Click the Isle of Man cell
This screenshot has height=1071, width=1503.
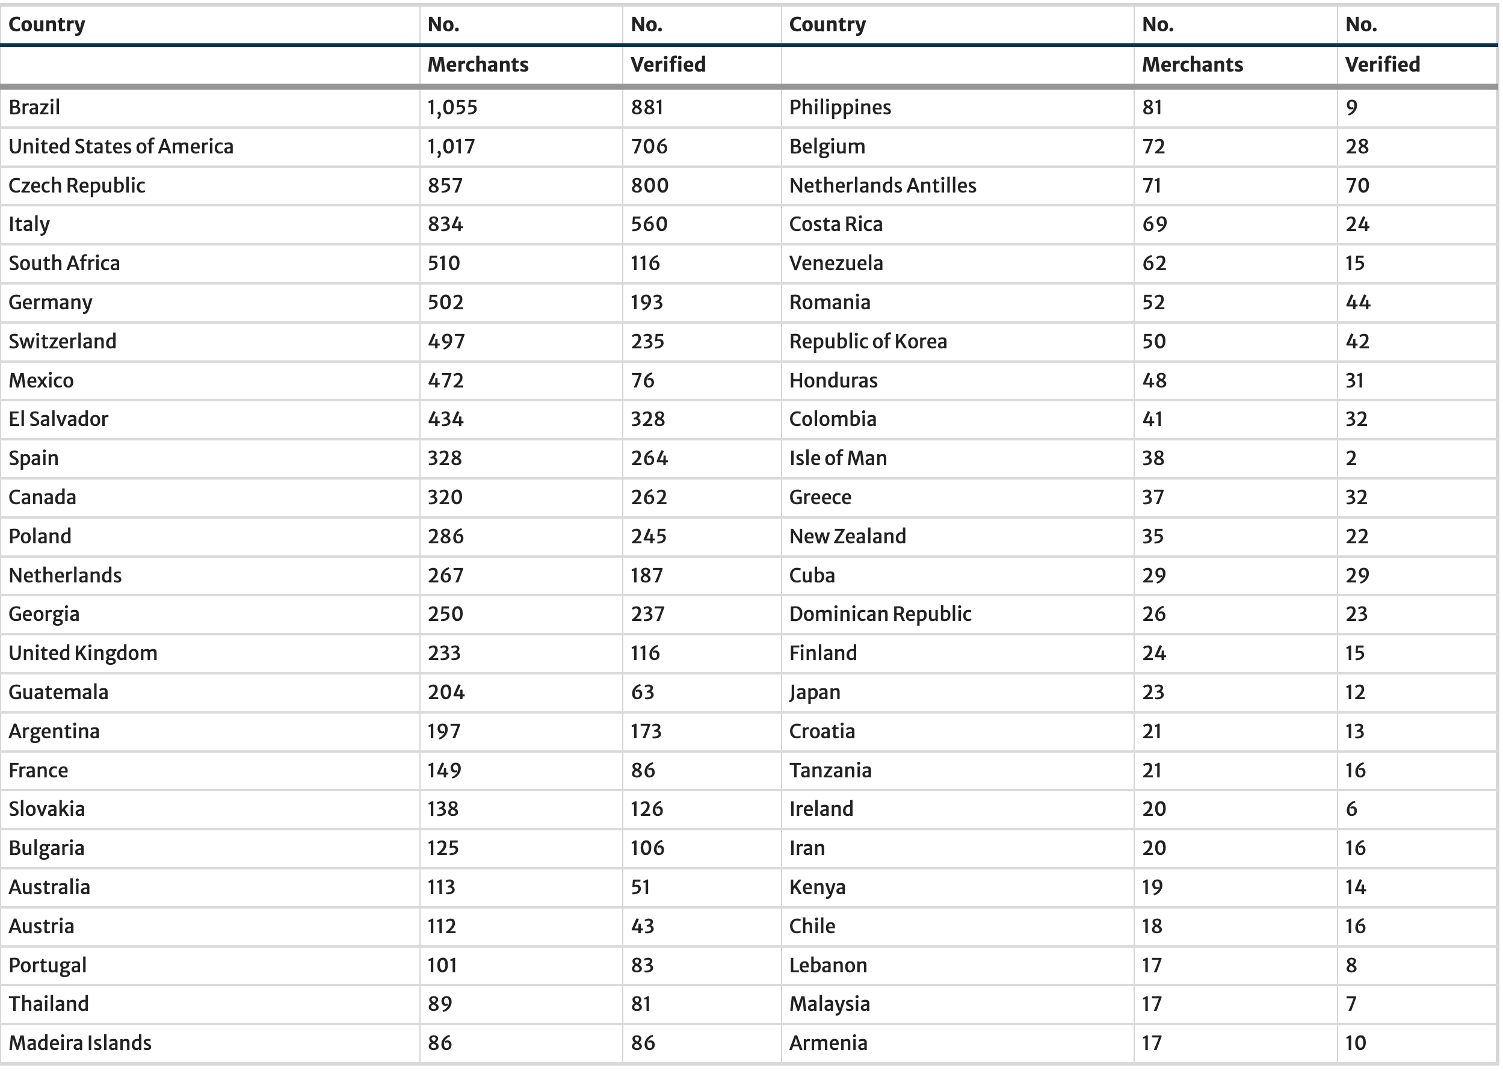[x=838, y=458]
